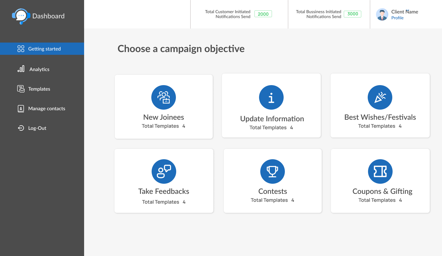442x256 pixels.
Task: Open the Profile link
Action: [397, 18]
